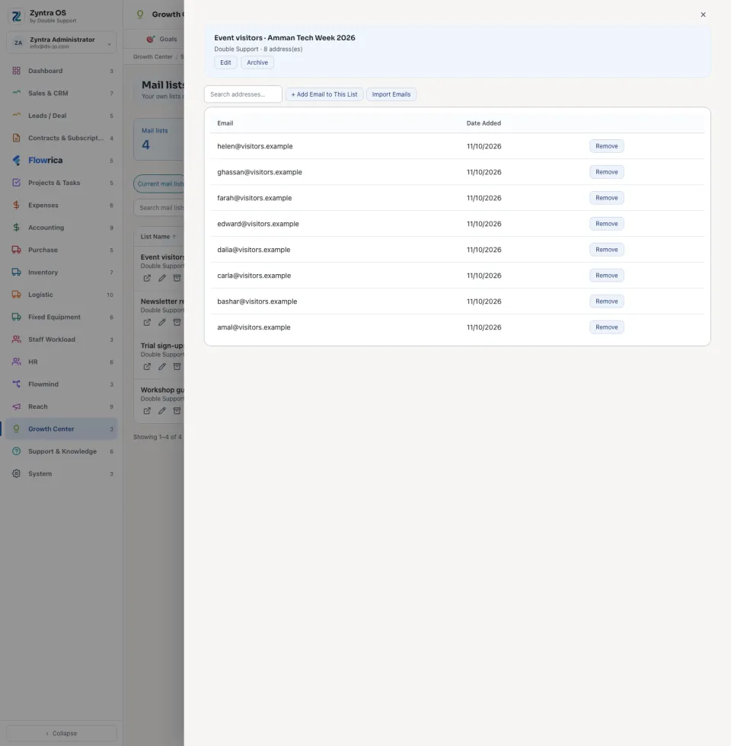This screenshot has width=731, height=746.
Task: Select the Purchase truck icon
Action: (16, 250)
